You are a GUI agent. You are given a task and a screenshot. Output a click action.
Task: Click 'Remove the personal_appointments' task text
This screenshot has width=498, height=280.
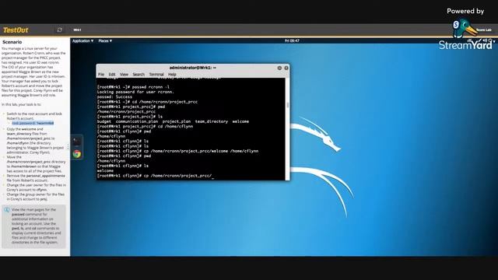pyautogui.click(x=36, y=178)
